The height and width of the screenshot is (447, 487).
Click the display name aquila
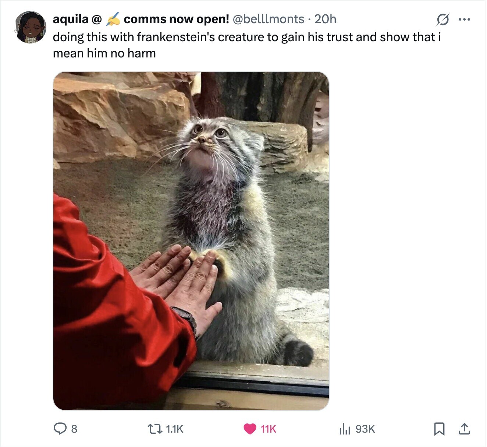click(x=71, y=19)
